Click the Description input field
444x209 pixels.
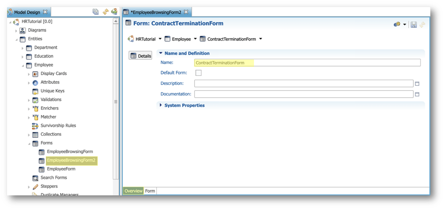303,83
